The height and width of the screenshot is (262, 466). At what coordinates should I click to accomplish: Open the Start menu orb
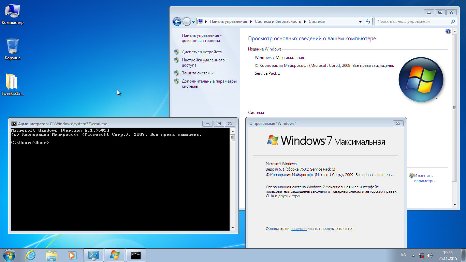[9, 255]
